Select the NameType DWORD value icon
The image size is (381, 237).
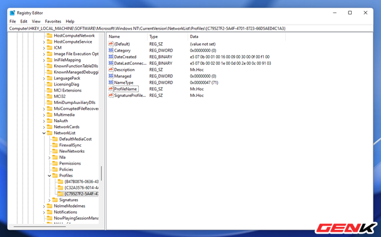(111, 83)
